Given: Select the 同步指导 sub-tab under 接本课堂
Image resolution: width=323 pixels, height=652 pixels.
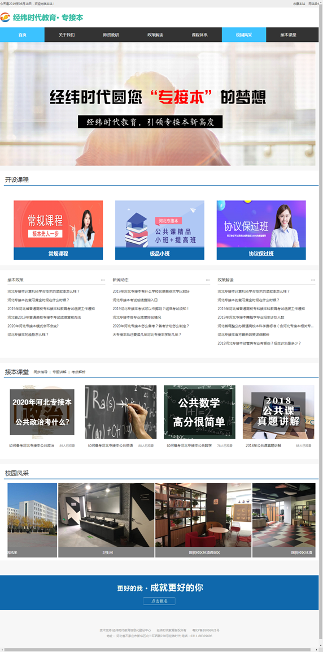Looking at the screenshot, I should click(41, 372).
